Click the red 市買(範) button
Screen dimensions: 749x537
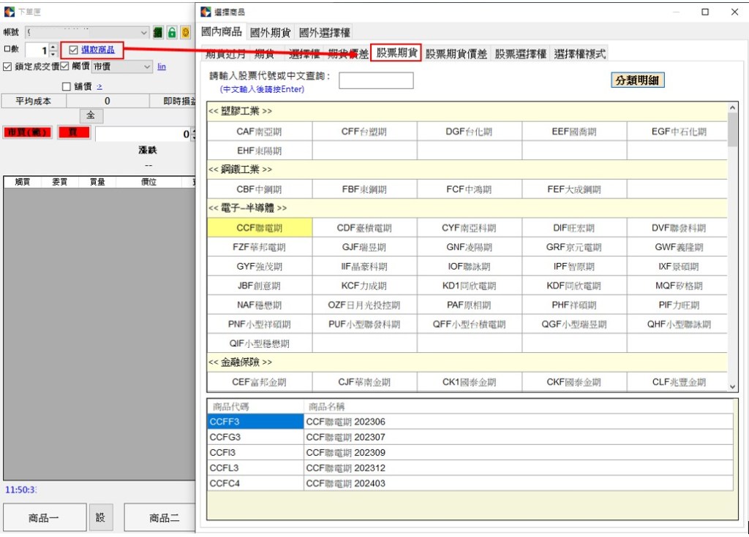pyautogui.click(x=26, y=132)
